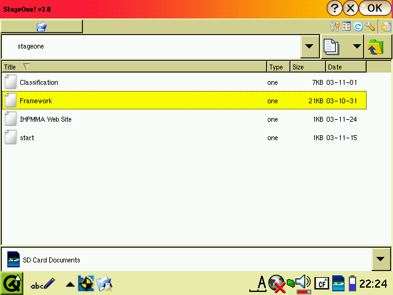
Task: Expand the SD Card Documents location dropdown
Action: [381, 259]
